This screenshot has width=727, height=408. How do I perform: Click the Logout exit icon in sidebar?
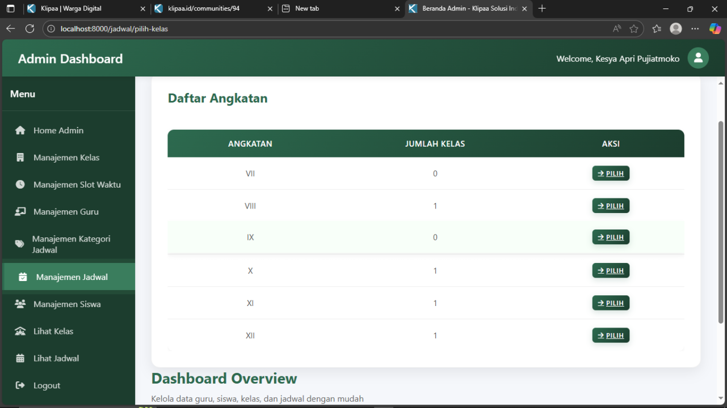click(20, 385)
